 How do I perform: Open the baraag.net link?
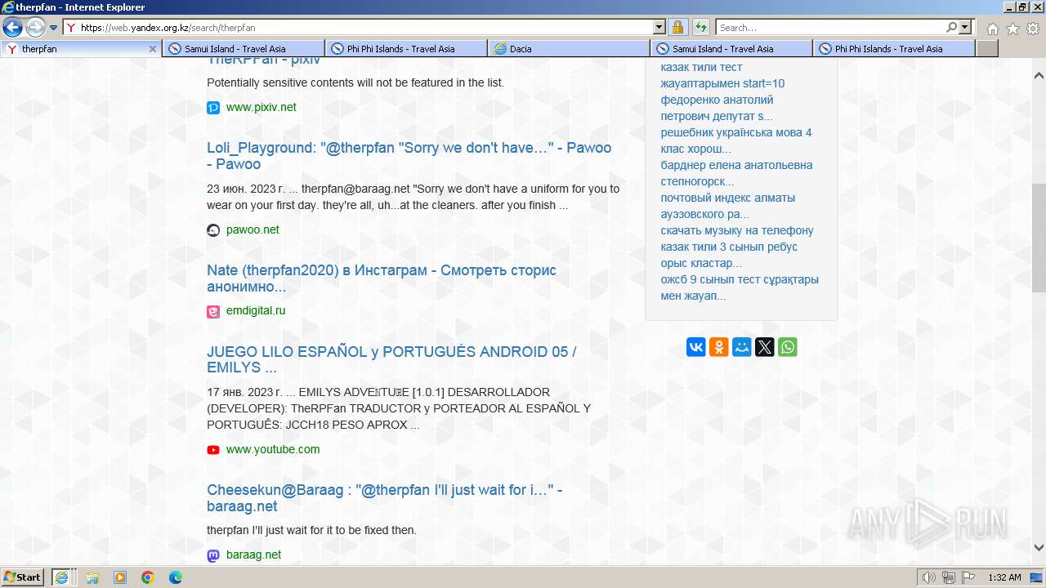click(253, 555)
